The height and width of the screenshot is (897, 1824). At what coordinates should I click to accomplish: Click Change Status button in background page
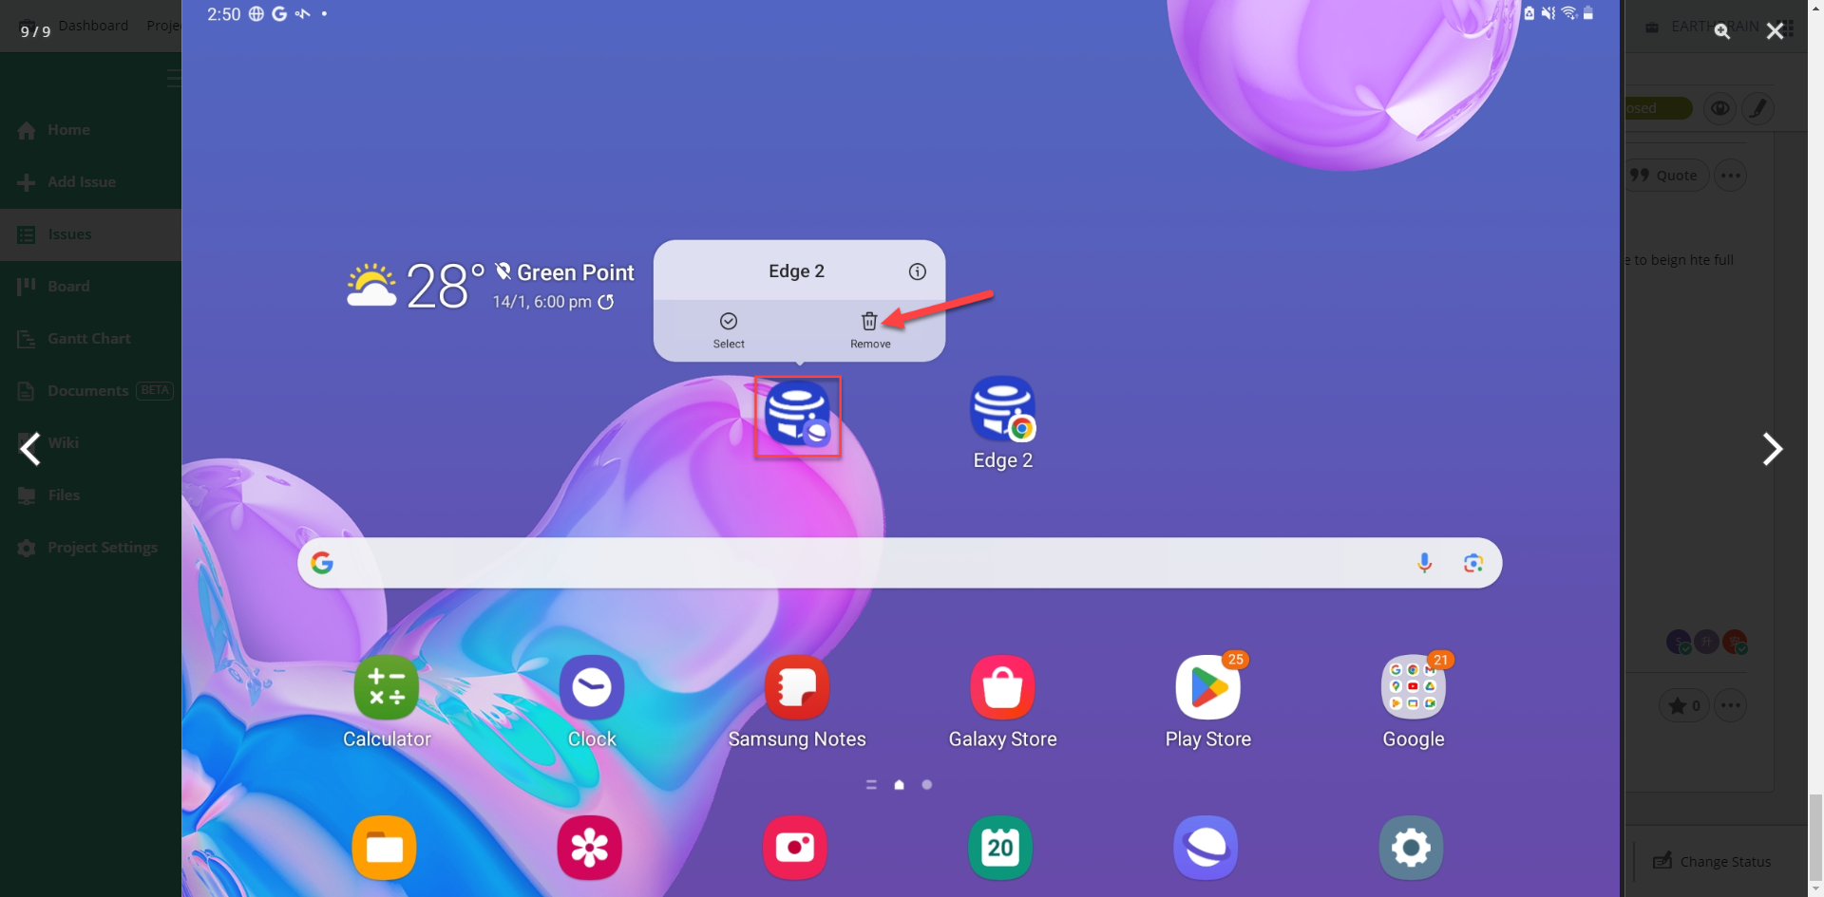(x=1713, y=862)
